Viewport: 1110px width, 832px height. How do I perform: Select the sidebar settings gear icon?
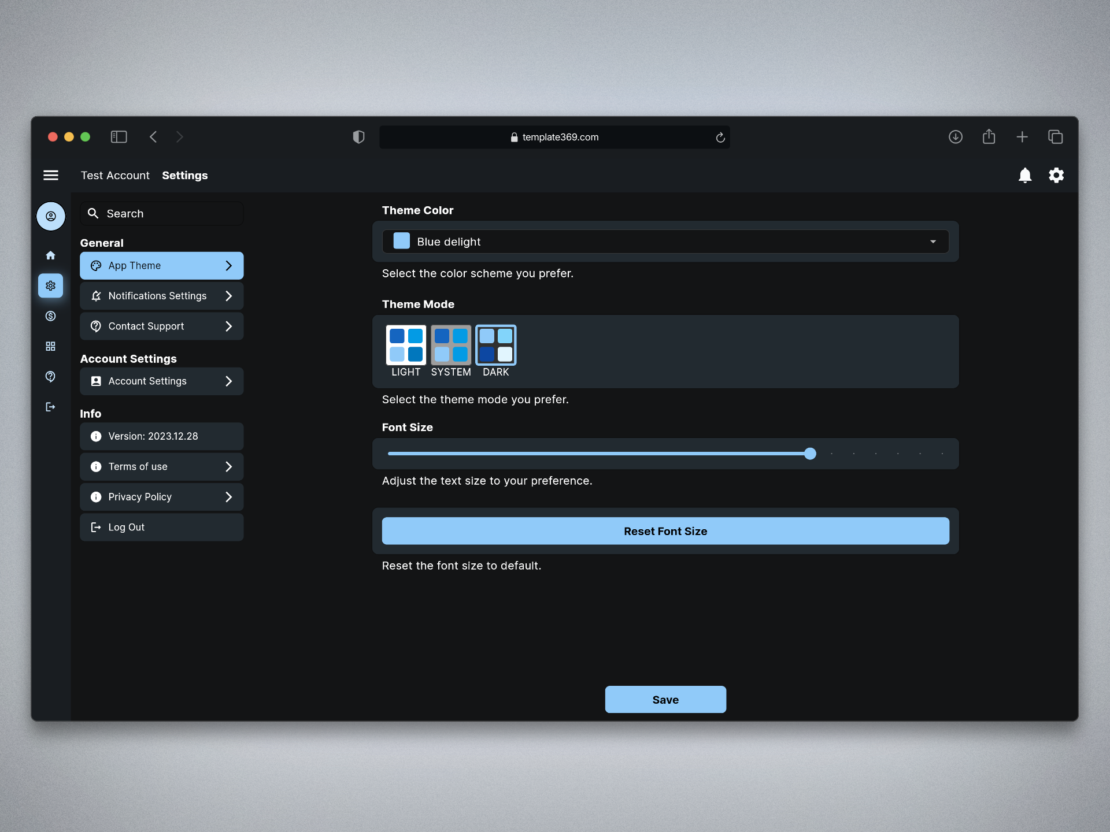[51, 285]
